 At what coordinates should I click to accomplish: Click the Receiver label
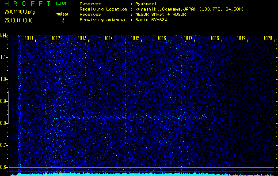pyautogui.click(x=90, y=15)
